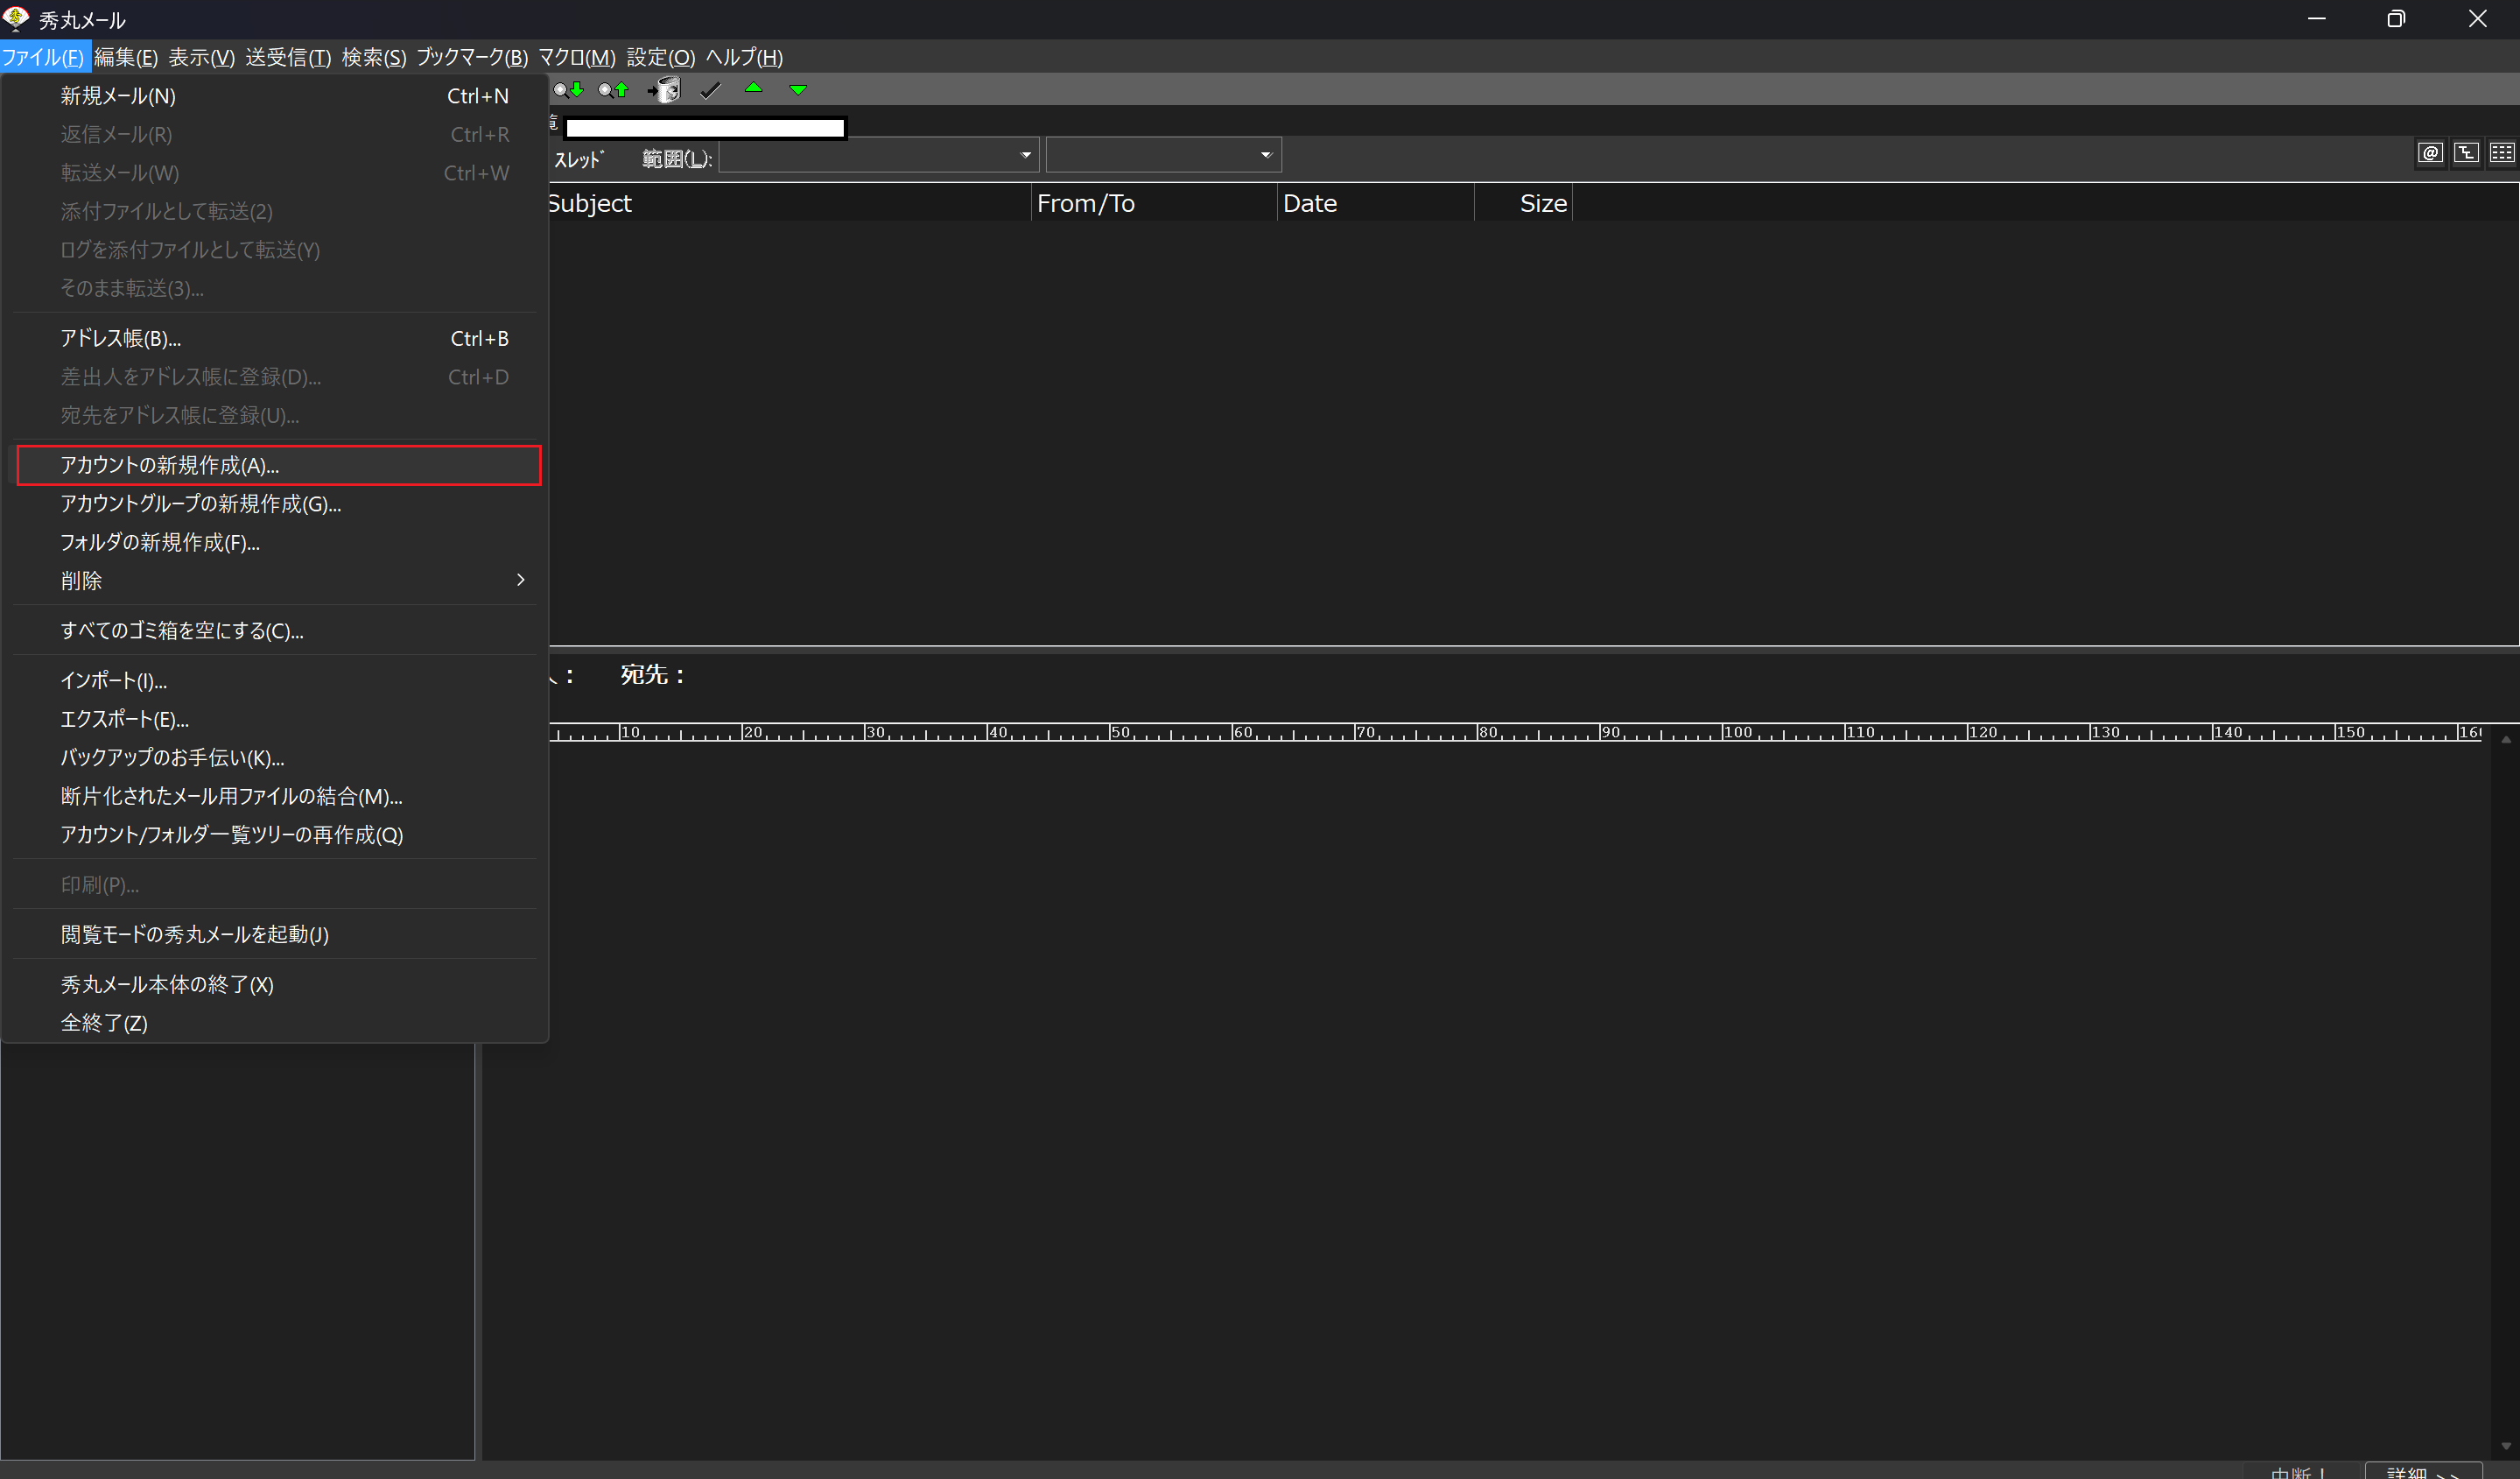Expand the 削除 submenu arrow

point(520,581)
